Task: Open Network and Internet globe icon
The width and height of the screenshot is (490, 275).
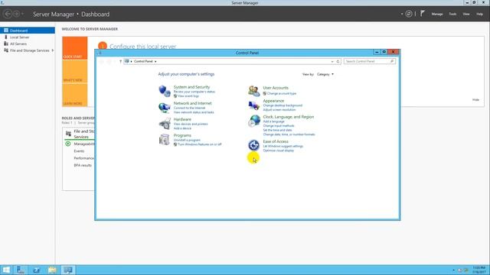Action: (165, 108)
